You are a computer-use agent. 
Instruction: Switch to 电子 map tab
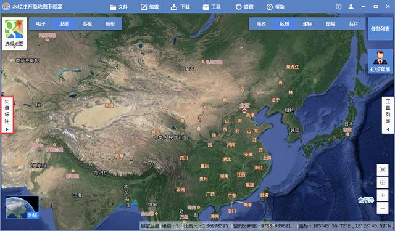(41, 23)
